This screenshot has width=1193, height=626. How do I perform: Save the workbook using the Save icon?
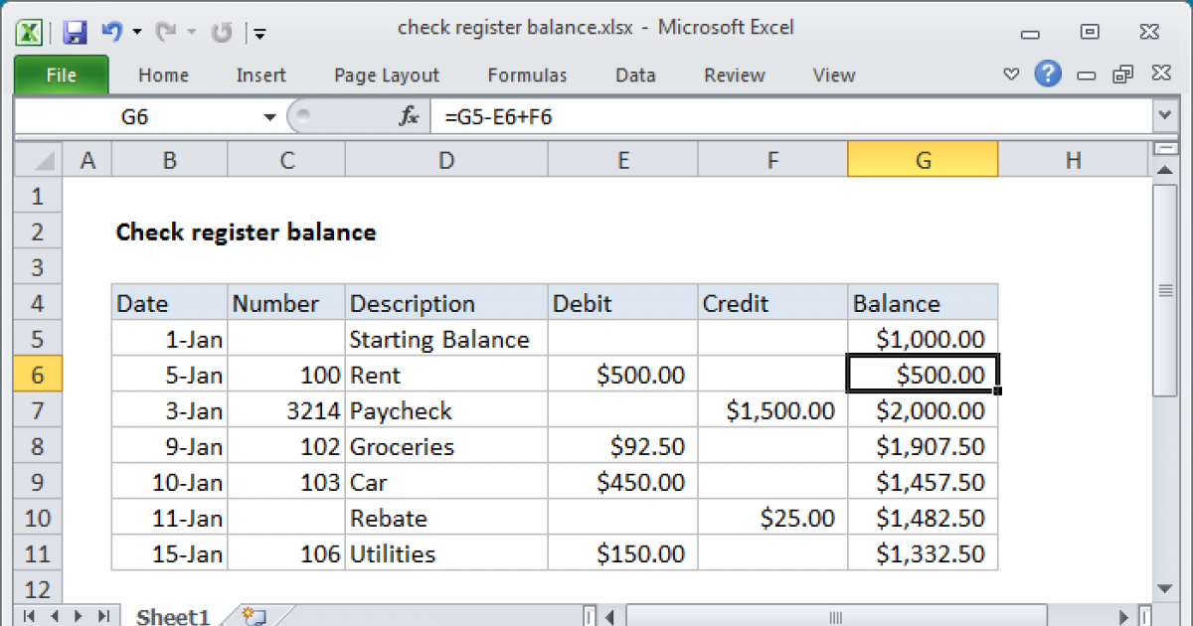(74, 31)
